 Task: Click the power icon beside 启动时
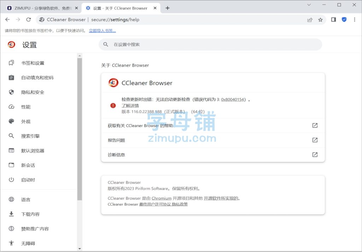11,180
